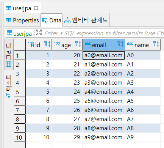Click the name cell A7
The image size is (164, 148).
pos(143,119)
